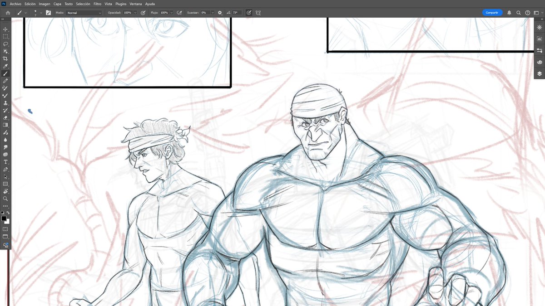Screen dimensions: 545x306
Task: Select the Zoom magnifier tool
Action: point(5,199)
